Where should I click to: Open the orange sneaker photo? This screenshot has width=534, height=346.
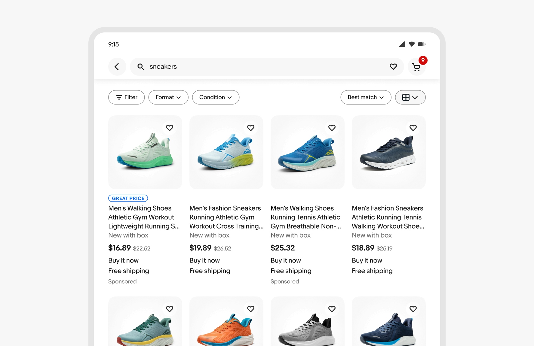pyautogui.click(x=226, y=321)
